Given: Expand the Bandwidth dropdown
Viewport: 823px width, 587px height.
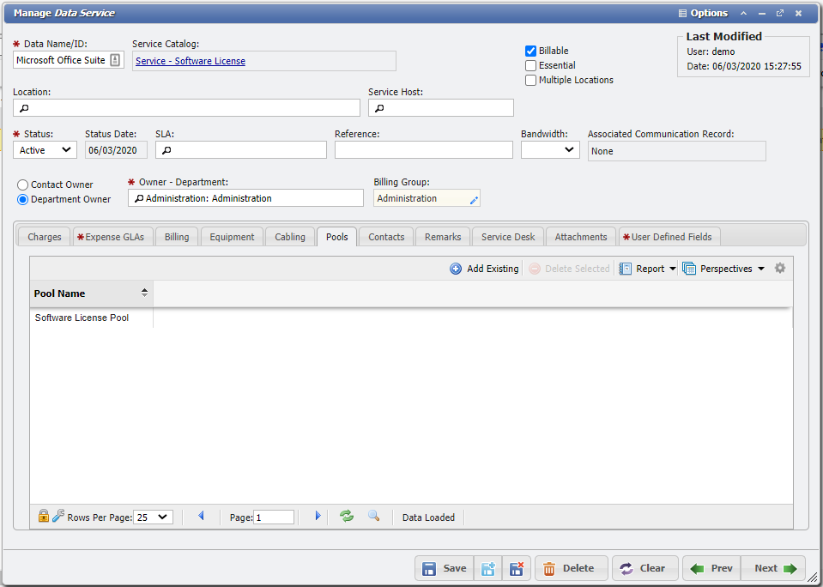Looking at the screenshot, I should pyautogui.click(x=549, y=150).
